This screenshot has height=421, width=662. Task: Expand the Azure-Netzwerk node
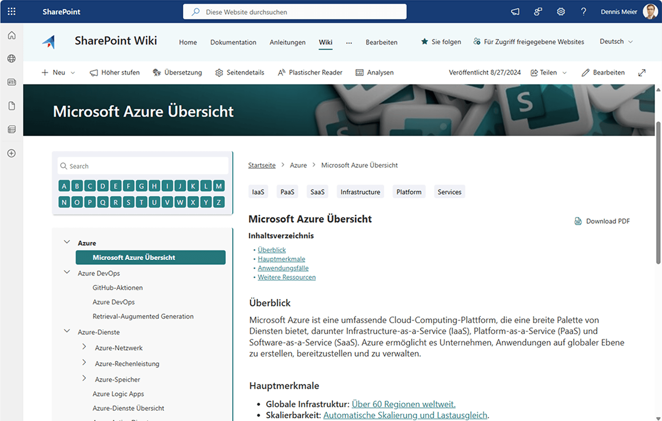[84, 347]
